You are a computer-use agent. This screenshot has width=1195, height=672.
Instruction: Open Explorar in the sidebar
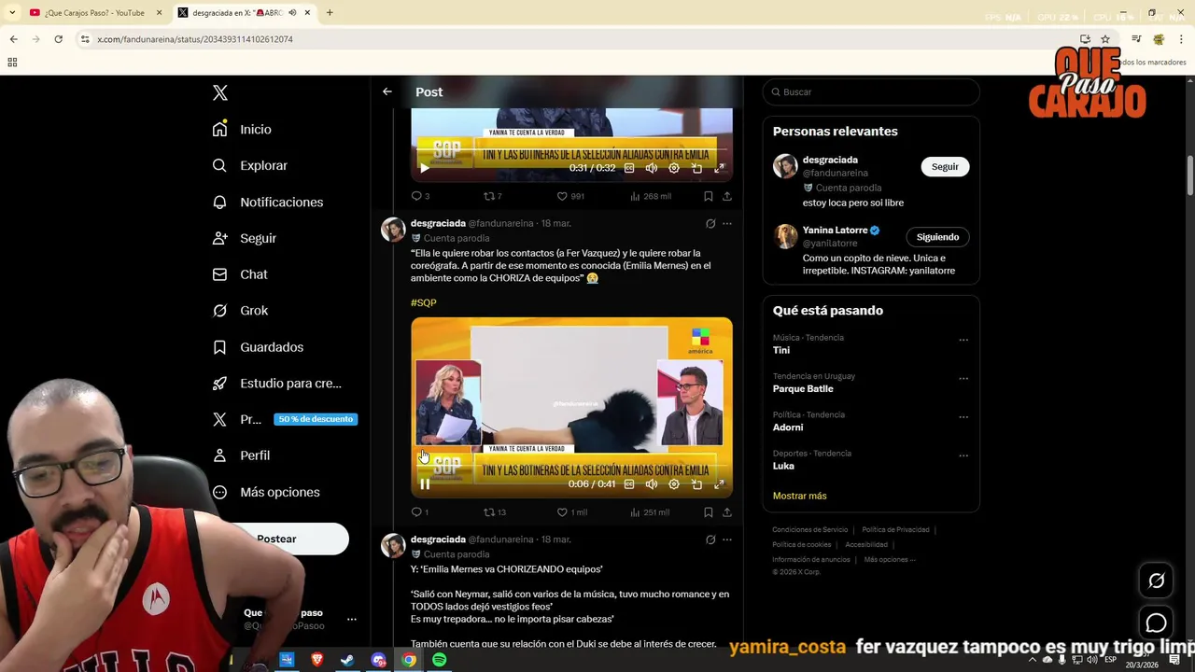[x=249, y=165]
